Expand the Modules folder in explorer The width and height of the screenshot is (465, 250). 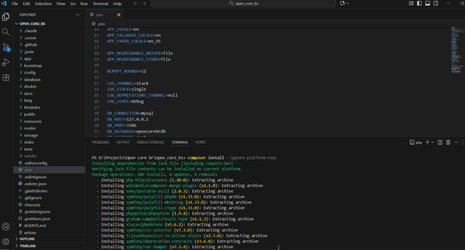point(32,108)
